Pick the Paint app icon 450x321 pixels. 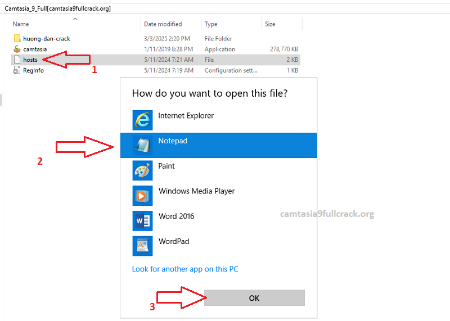(x=142, y=170)
